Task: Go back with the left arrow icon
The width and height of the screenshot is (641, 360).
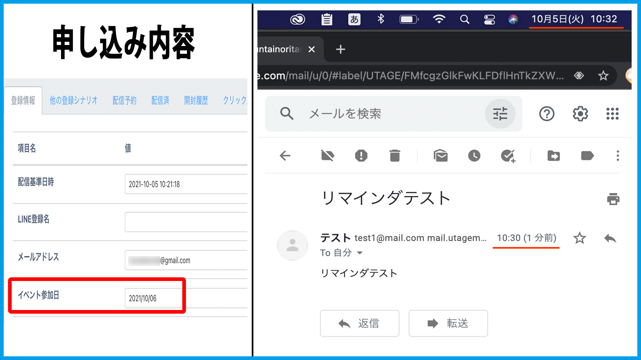Action: point(285,156)
